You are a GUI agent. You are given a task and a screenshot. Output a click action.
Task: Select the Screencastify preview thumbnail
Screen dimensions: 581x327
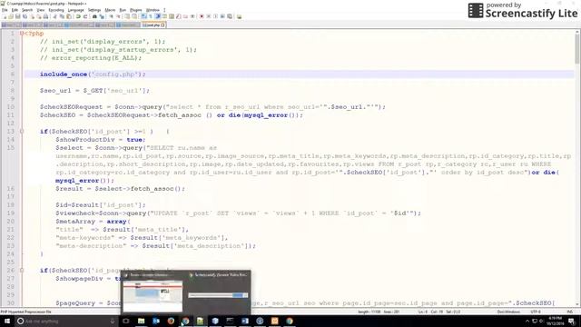(218, 295)
